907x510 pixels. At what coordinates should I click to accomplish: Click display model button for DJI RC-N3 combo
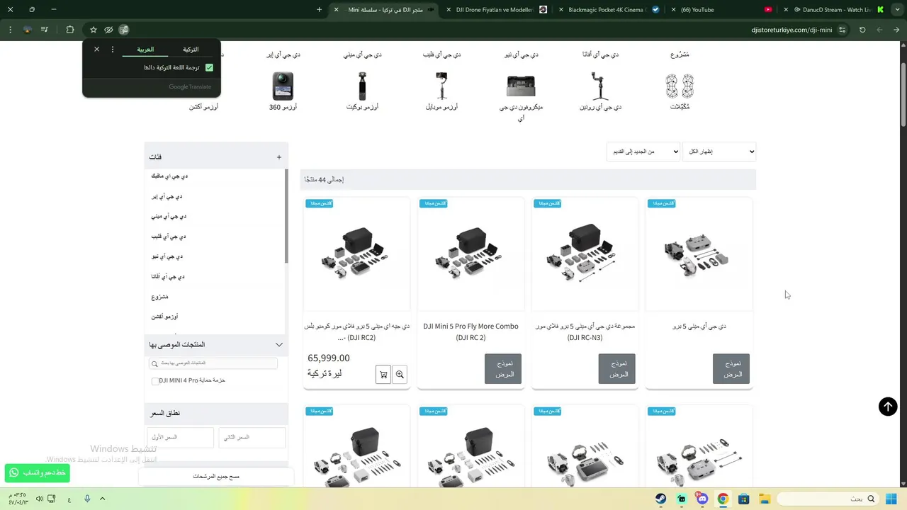617,369
